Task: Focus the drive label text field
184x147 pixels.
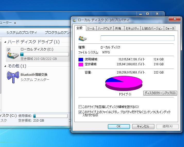Action: pos(137,38)
